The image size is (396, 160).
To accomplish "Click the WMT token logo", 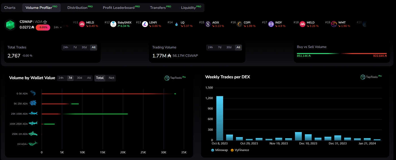I will click(x=334, y=24).
